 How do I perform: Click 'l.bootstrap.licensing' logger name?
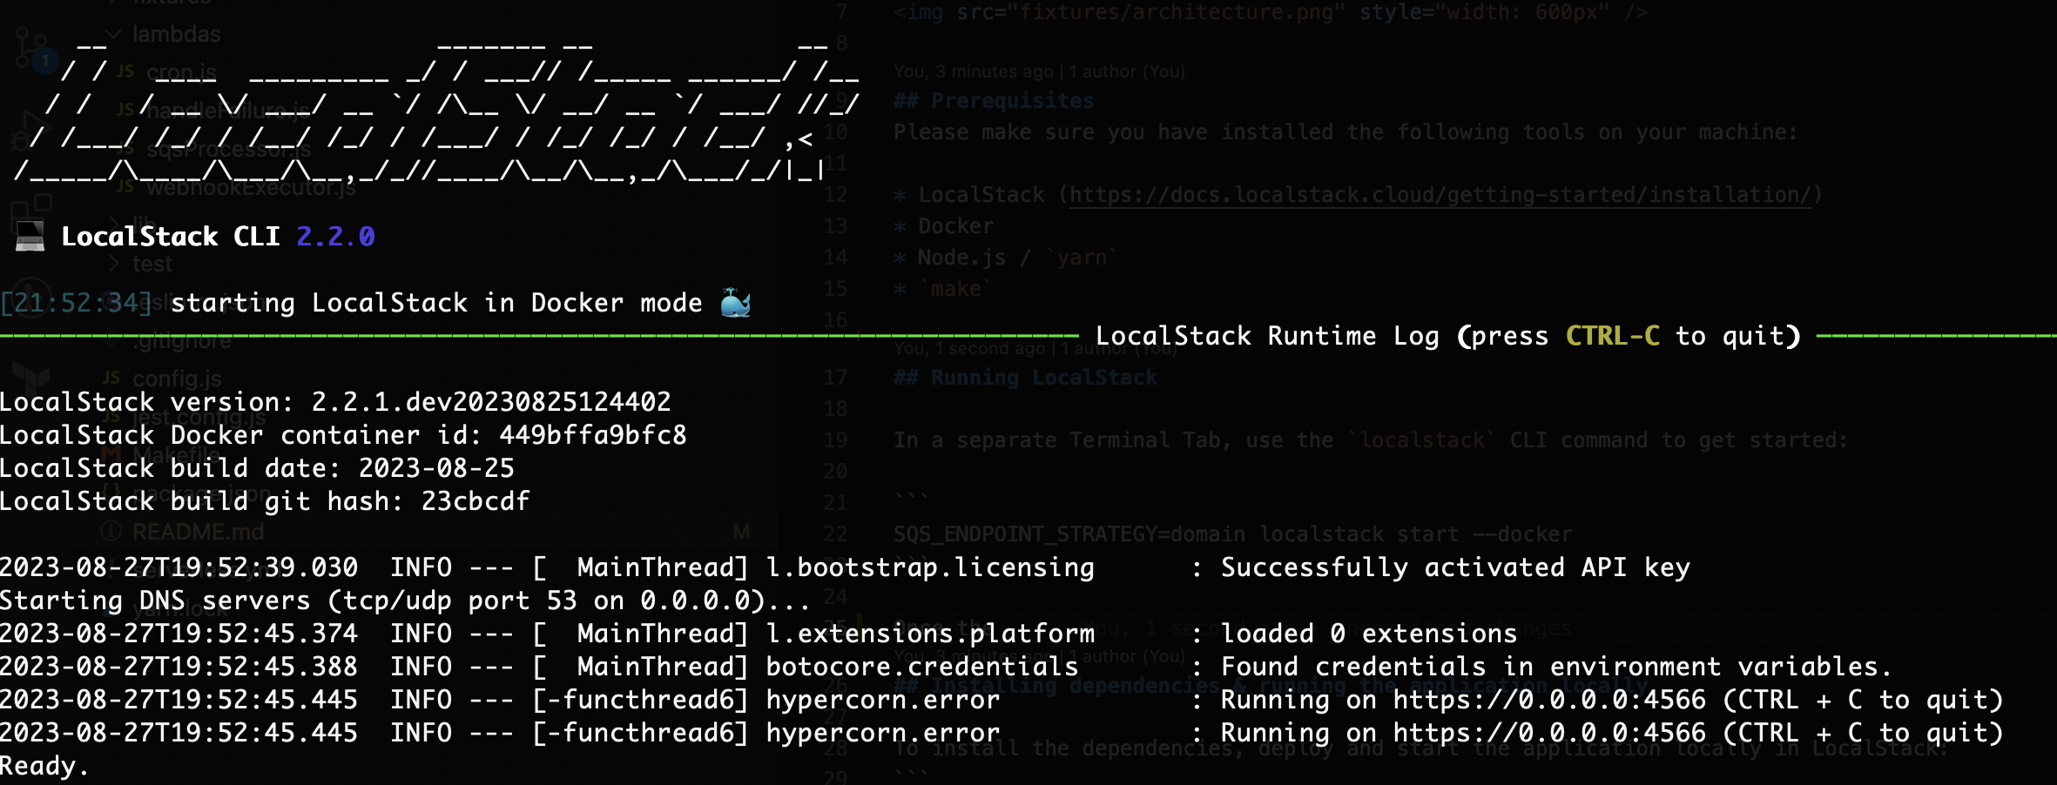click(x=930, y=567)
